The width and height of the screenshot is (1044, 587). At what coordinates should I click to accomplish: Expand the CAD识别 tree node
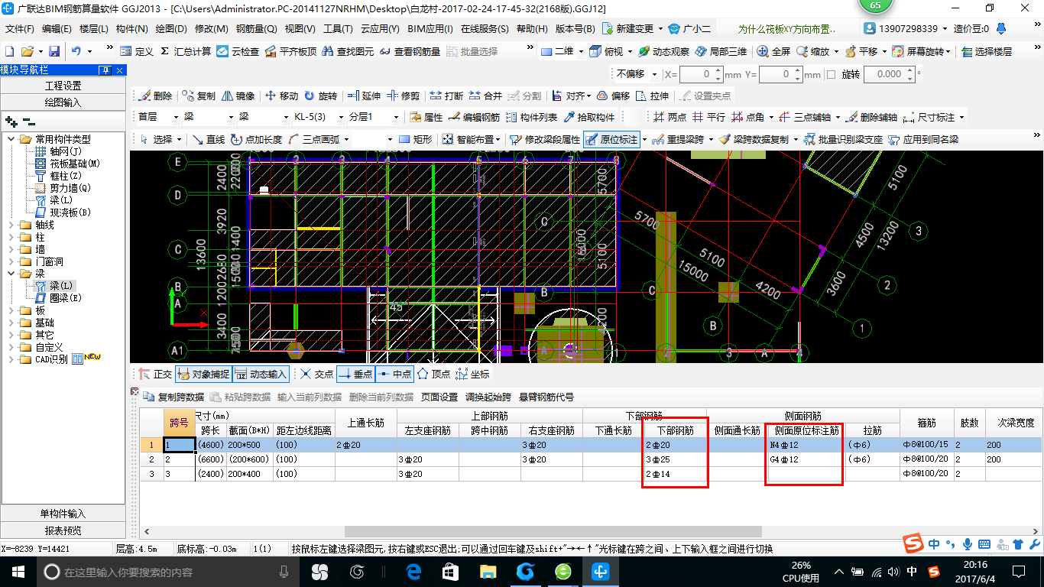tap(11, 359)
